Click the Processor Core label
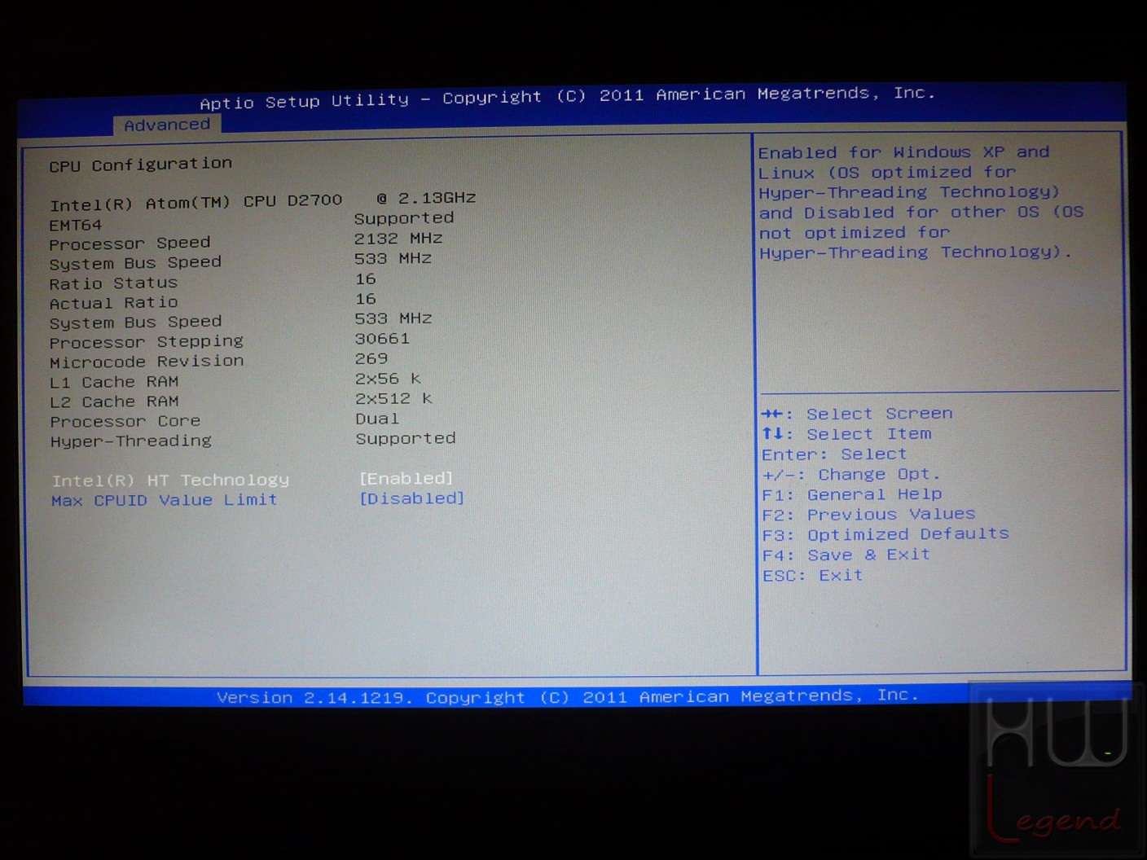1147x860 pixels. [x=125, y=422]
